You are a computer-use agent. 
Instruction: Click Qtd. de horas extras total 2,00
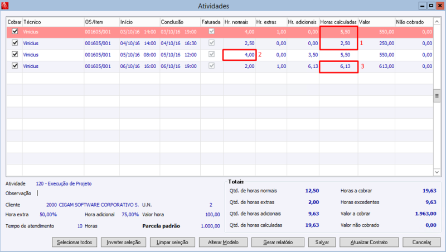[314, 202]
